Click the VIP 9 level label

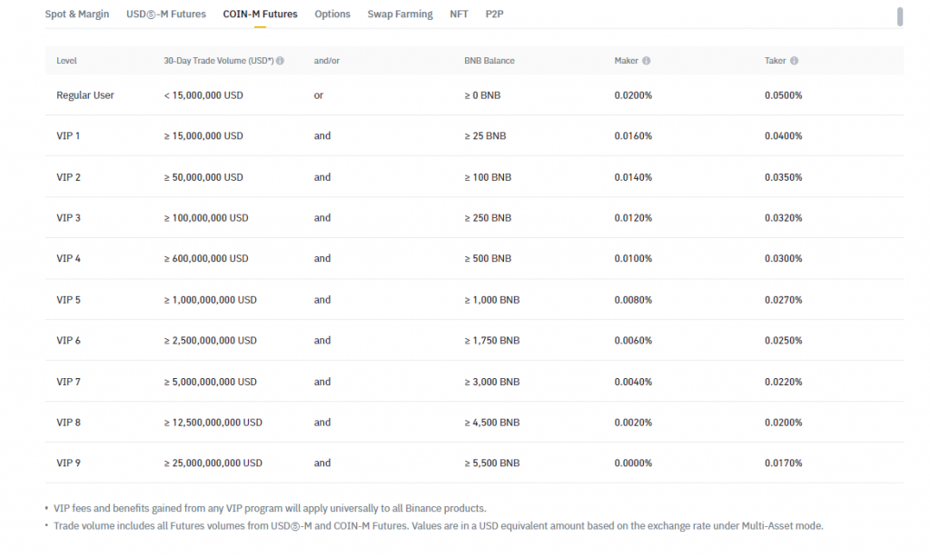tap(68, 463)
